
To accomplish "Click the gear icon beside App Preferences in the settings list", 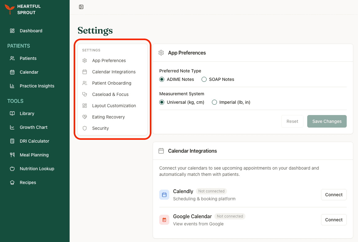I will pyautogui.click(x=85, y=60).
